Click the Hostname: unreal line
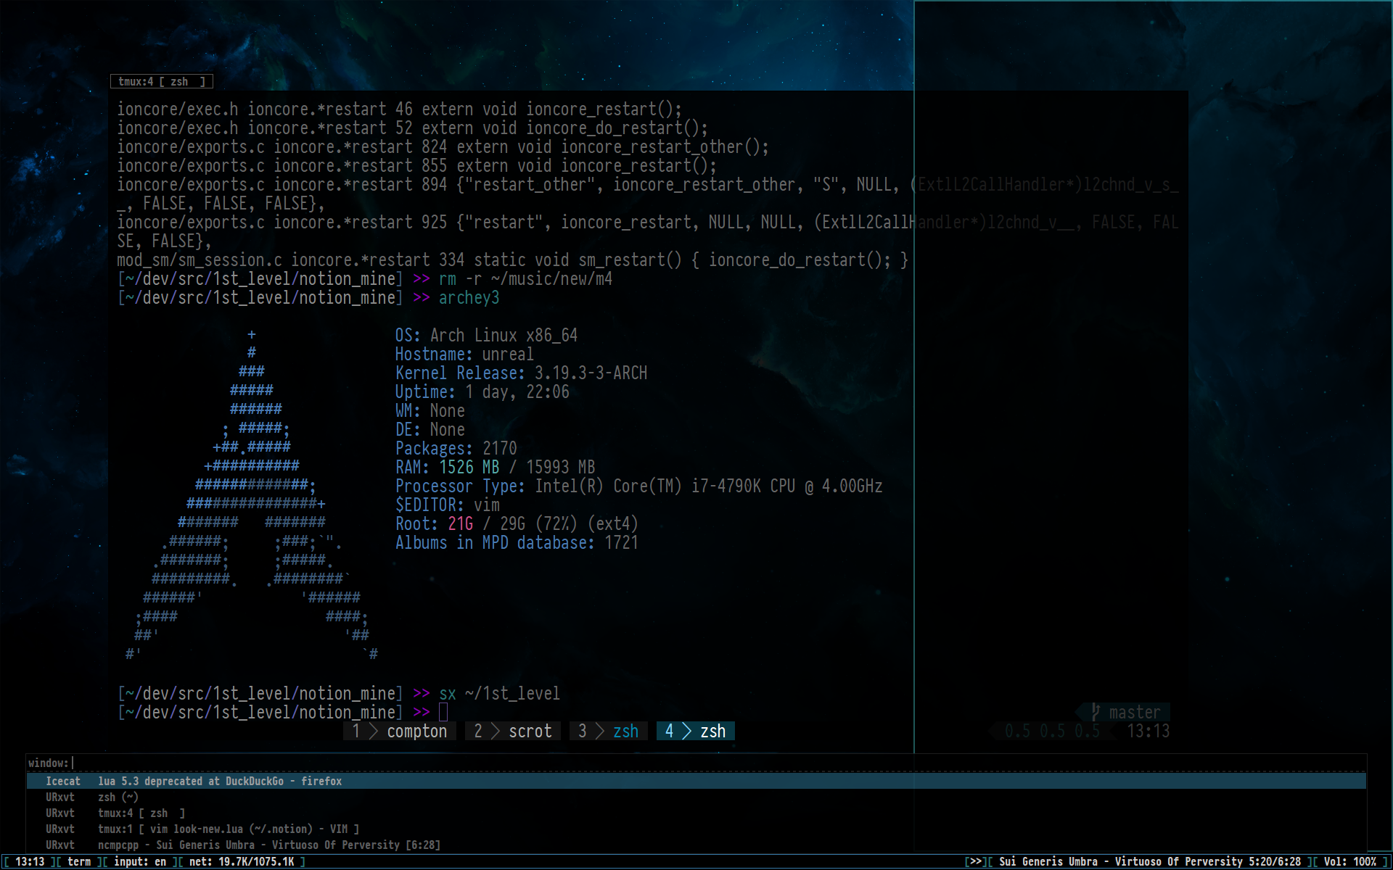This screenshot has height=870, width=1393. pyautogui.click(x=464, y=354)
